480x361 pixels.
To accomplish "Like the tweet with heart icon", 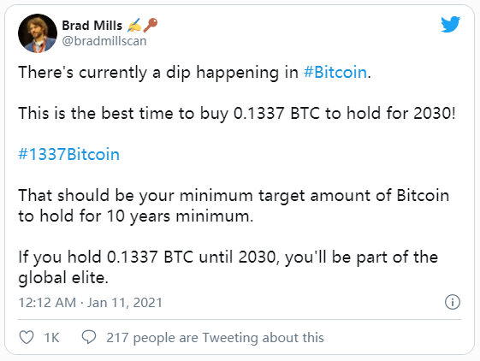I will click(27, 338).
